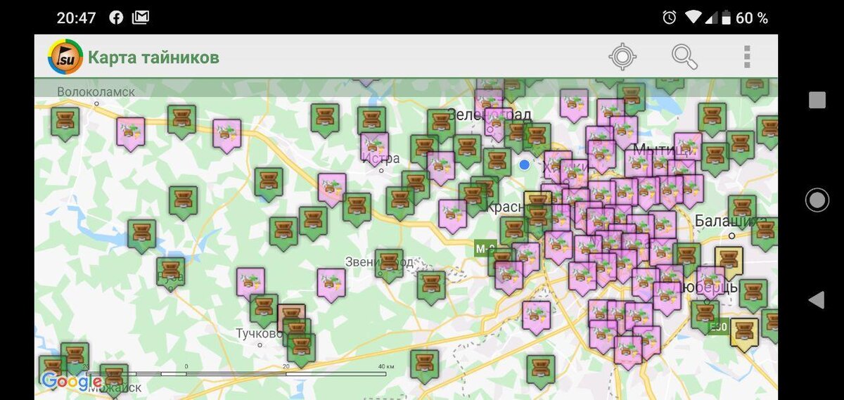Open the three-dot overflow menu
Image resolution: width=844 pixels, height=400 pixels.
(x=747, y=56)
